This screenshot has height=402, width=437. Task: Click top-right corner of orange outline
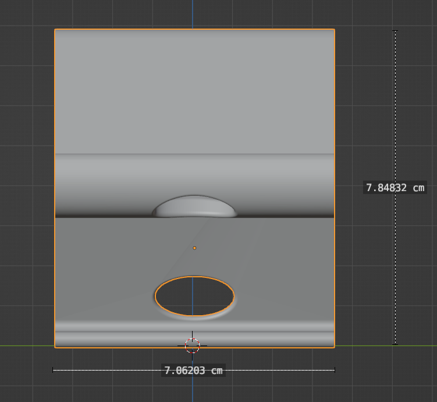coord(334,29)
